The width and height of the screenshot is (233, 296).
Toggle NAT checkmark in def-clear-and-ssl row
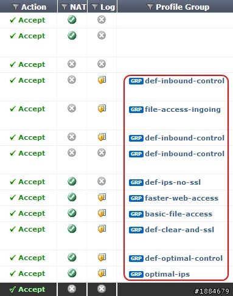click(x=72, y=229)
